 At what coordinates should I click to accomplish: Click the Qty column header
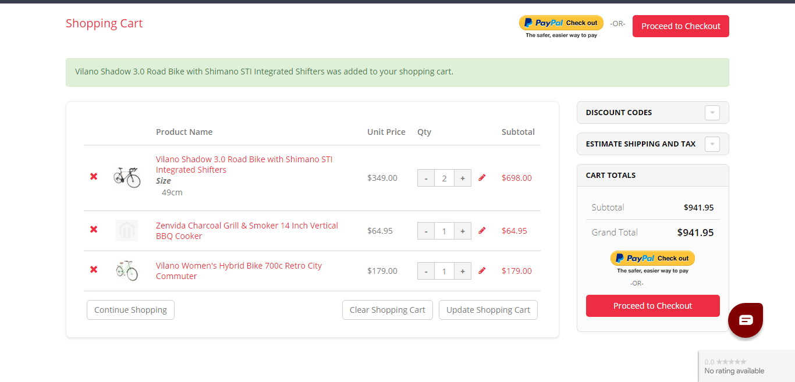(x=424, y=132)
